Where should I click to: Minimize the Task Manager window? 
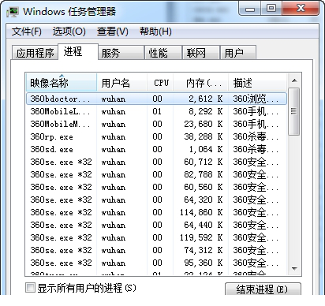tap(250, 9)
